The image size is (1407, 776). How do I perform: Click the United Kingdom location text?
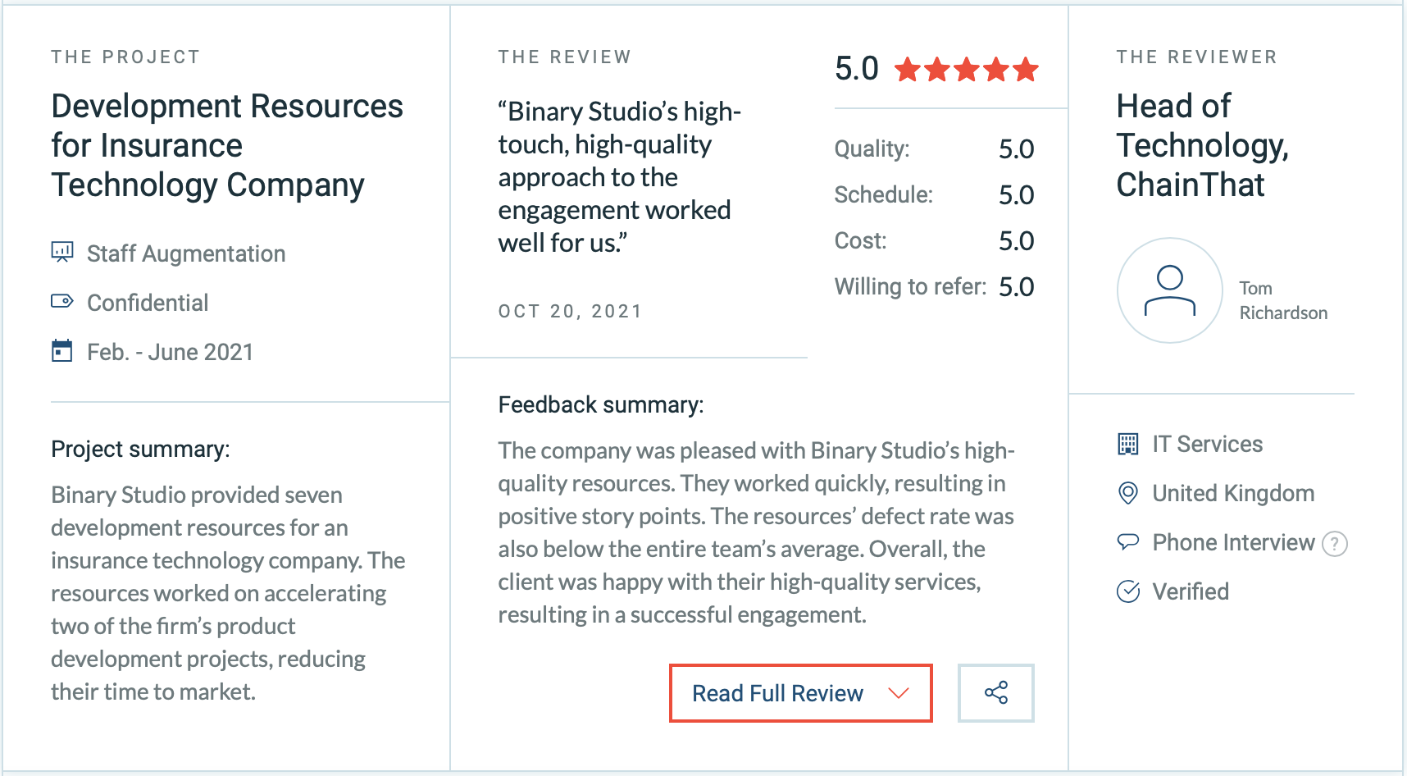(x=1233, y=493)
